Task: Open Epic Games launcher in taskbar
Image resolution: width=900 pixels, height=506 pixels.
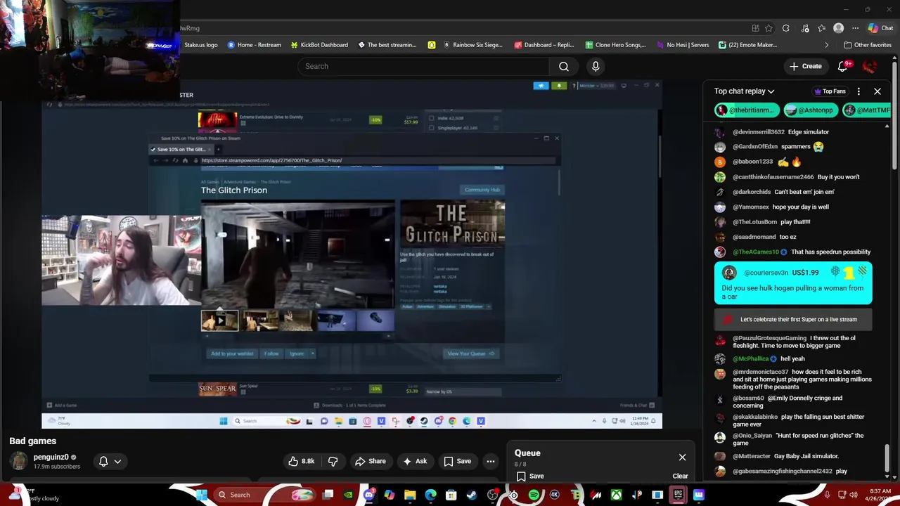Action: [x=678, y=495]
